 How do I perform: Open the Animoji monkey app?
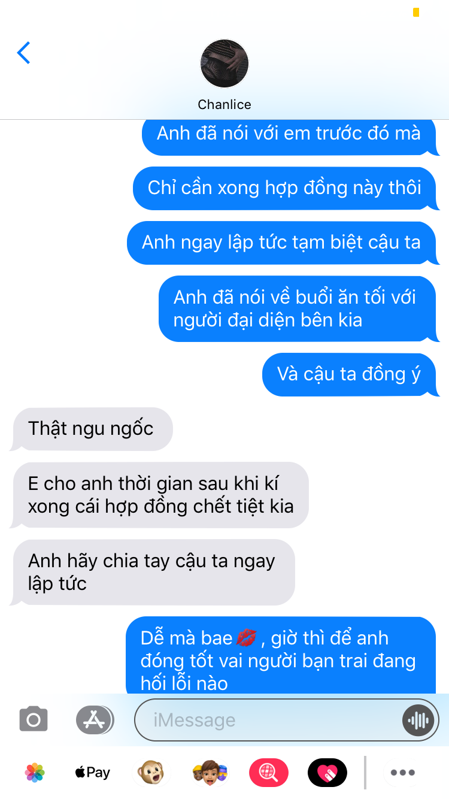click(x=150, y=773)
